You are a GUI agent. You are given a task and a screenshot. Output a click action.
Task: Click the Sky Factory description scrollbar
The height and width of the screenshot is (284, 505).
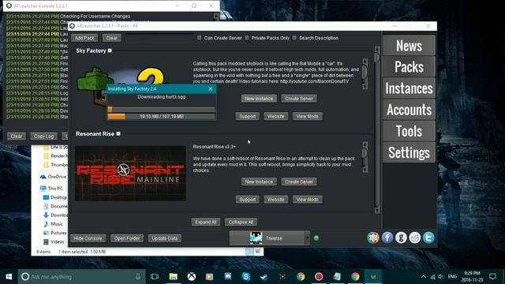coord(365,74)
